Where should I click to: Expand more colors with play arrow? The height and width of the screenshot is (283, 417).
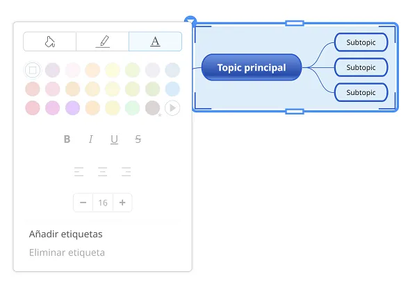pos(172,108)
